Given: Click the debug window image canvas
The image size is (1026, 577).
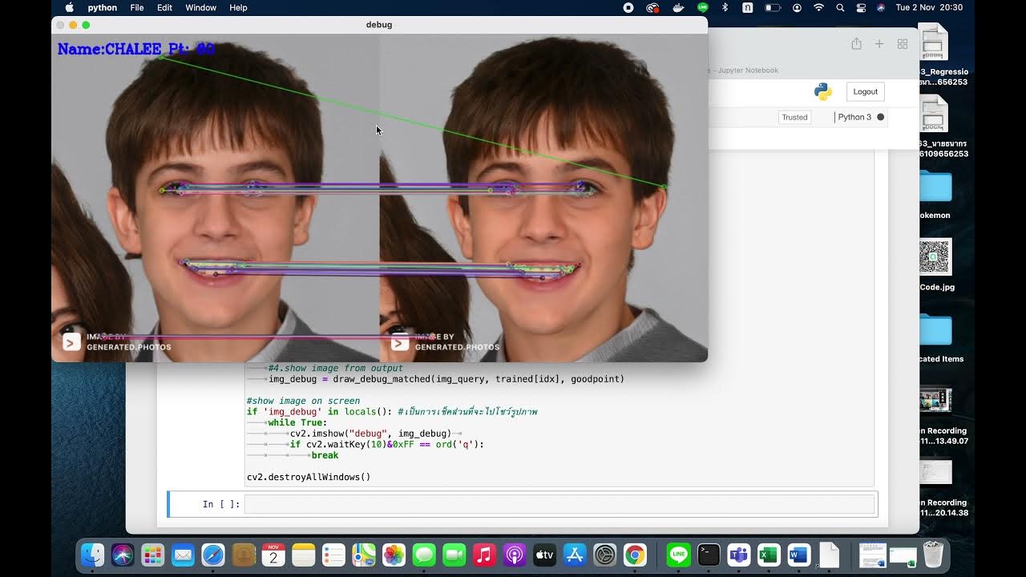Looking at the screenshot, I should pyautogui.click(x=379, y=197).
